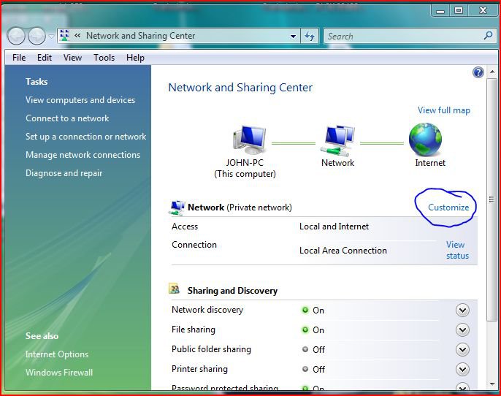The height and width of the screenshot is (396, 501).
Task: Open Set up a connection or network
Action: click(85, 137)
